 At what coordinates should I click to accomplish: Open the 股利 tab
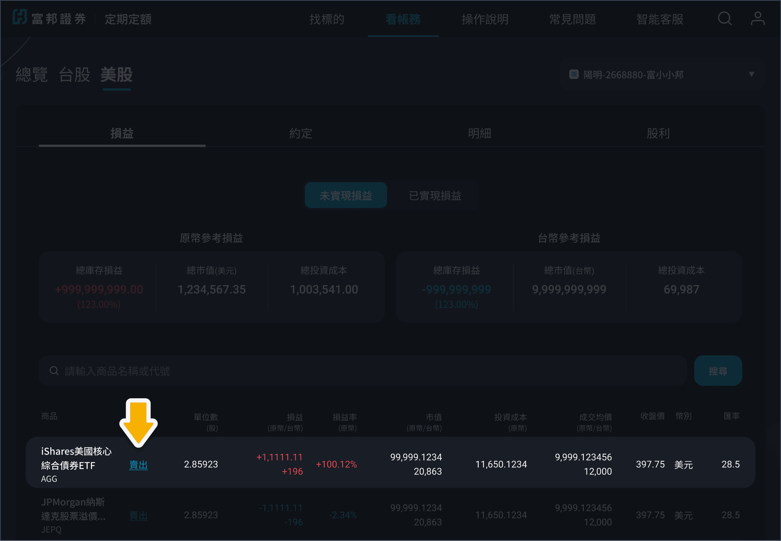coord(658,133)
